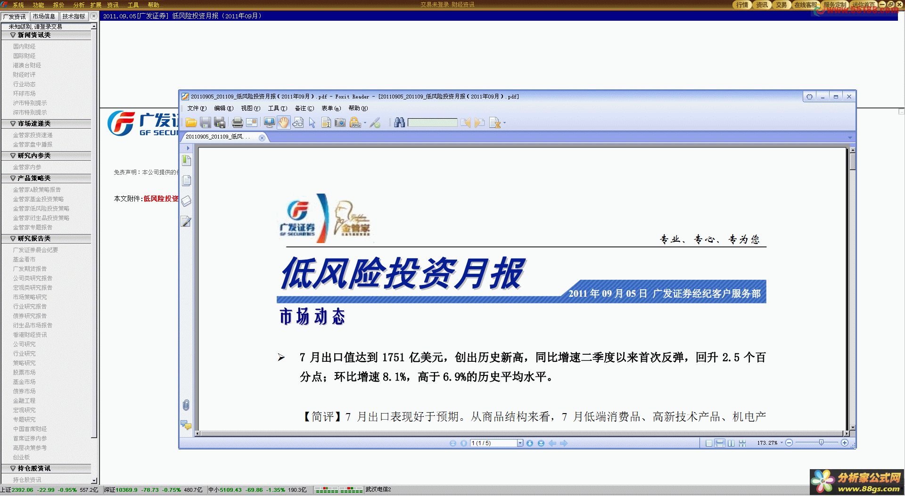Open the pages panel in Foxit sidebar
Screen dimensions: 905x496
click(x=187, y=181)
